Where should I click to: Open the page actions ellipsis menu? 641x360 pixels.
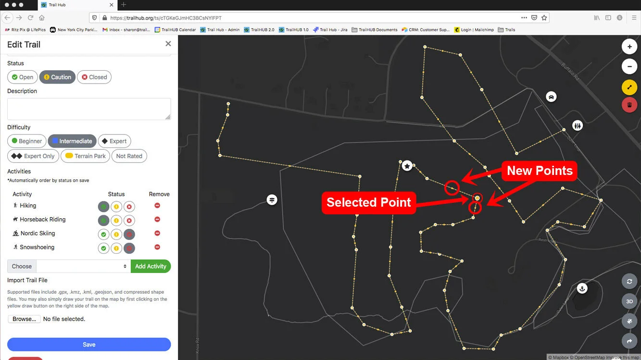524,18
